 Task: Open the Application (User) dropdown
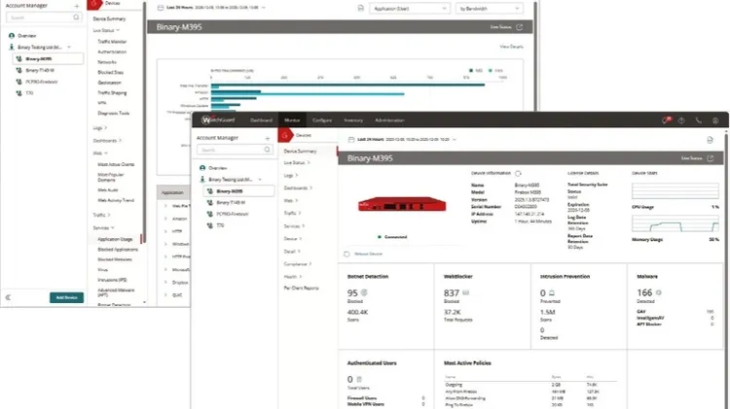click(x=407, y=8)
